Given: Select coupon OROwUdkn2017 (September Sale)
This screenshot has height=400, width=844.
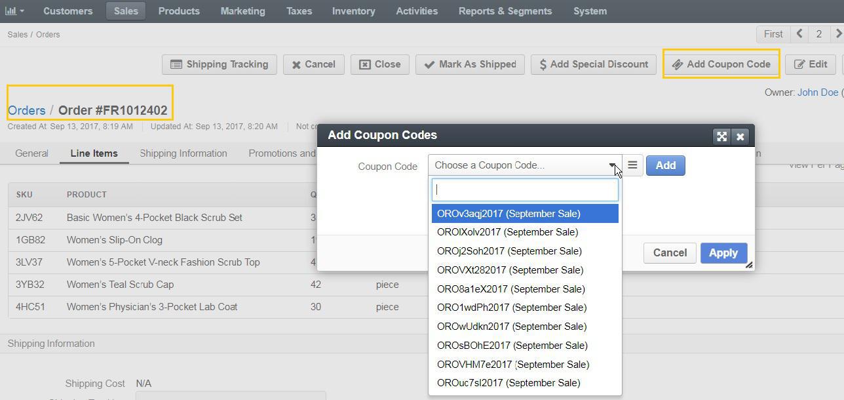Looking at the screenshot, I should (525, 327).
